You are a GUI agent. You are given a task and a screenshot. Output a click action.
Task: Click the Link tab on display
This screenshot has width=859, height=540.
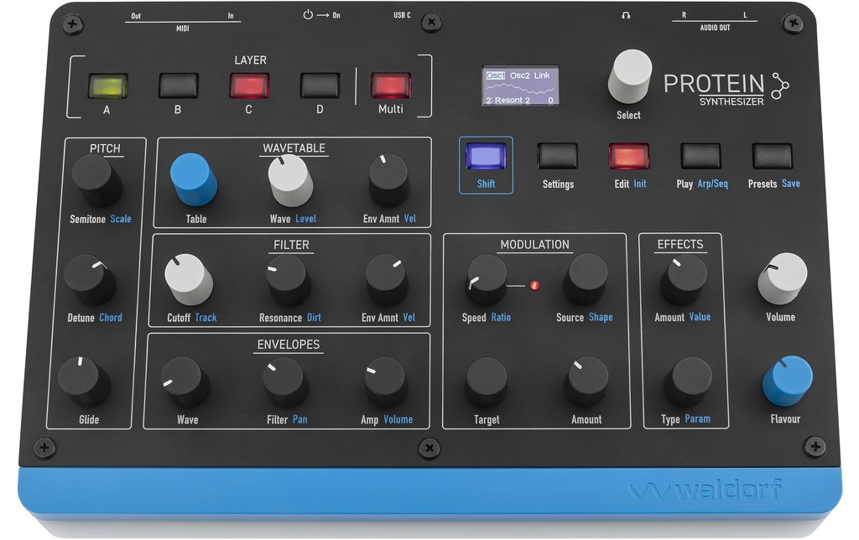pyautogui.click(x=542, y=75)
